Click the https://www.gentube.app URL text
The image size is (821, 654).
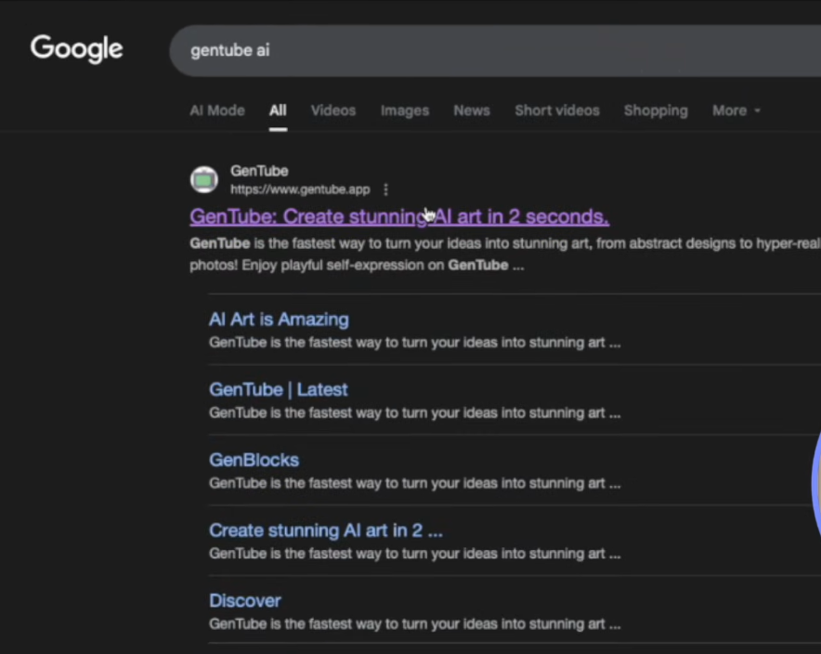coord(300,190)
